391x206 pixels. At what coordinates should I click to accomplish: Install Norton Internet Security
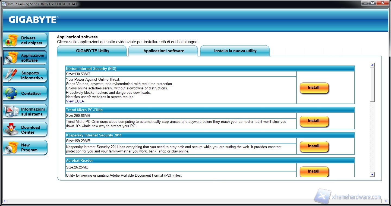(314, 88)
